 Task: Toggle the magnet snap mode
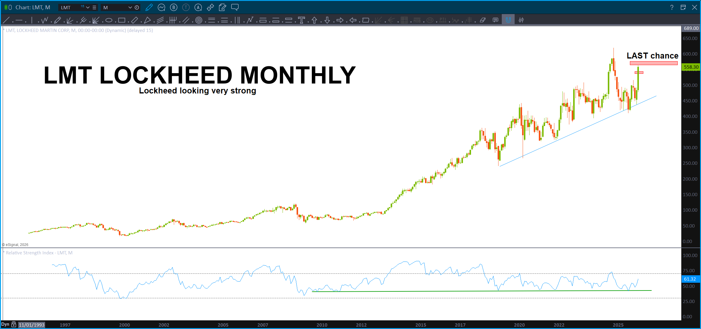click(x=508, y=20)
